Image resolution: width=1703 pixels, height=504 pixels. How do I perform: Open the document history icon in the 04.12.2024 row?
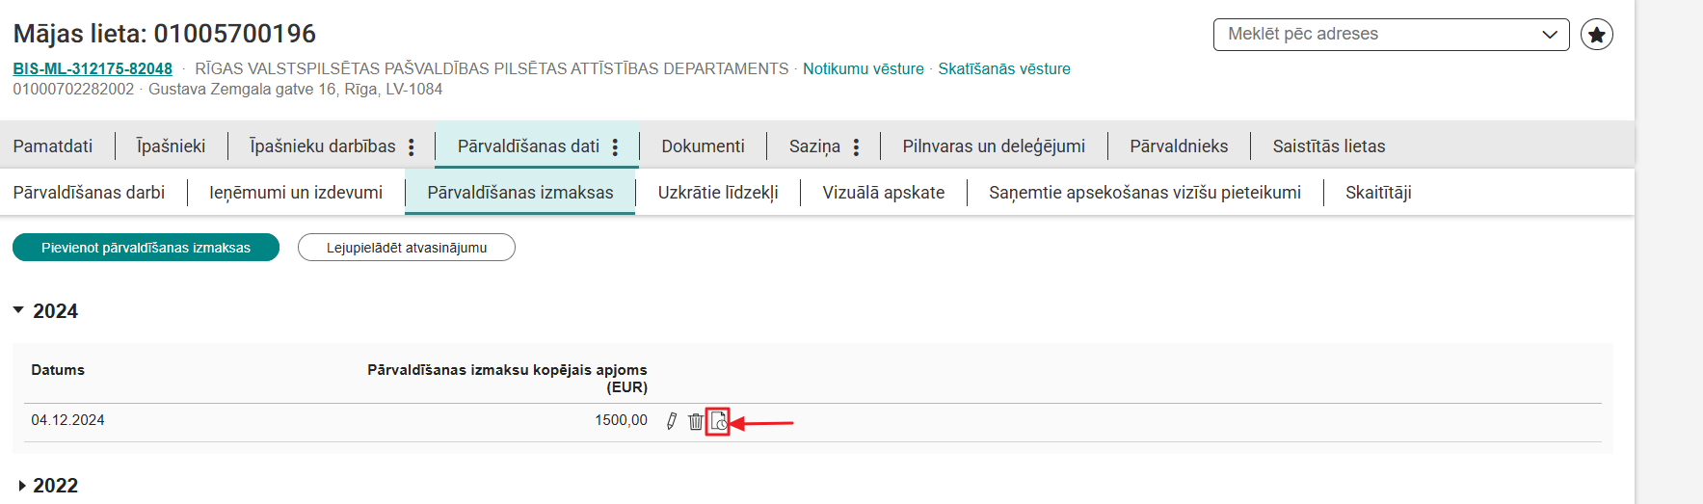(718, 421)
